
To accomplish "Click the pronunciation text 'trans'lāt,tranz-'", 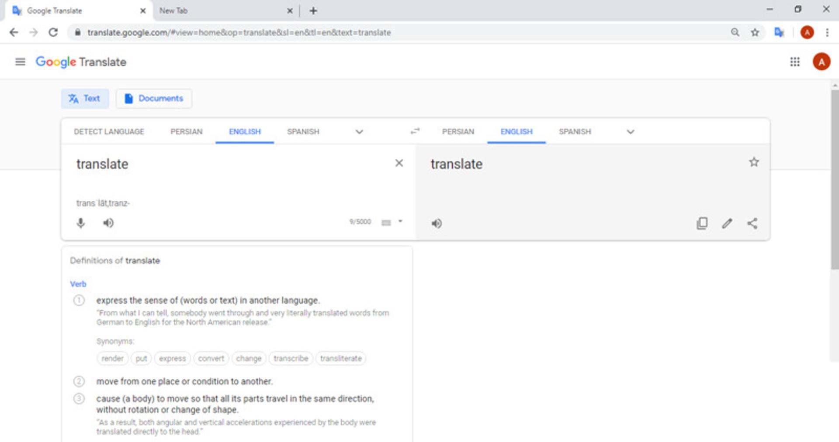I will coord(103,203).
